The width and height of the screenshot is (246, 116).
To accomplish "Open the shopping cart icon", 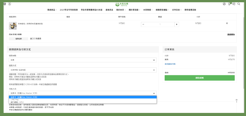I will tap(229, 4).
